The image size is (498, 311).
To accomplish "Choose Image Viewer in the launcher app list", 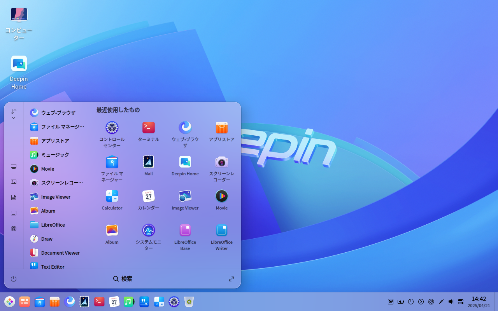I will pos(58,197).
